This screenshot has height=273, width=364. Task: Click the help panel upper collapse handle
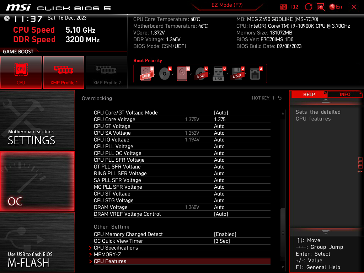click(x=326, y=101)
